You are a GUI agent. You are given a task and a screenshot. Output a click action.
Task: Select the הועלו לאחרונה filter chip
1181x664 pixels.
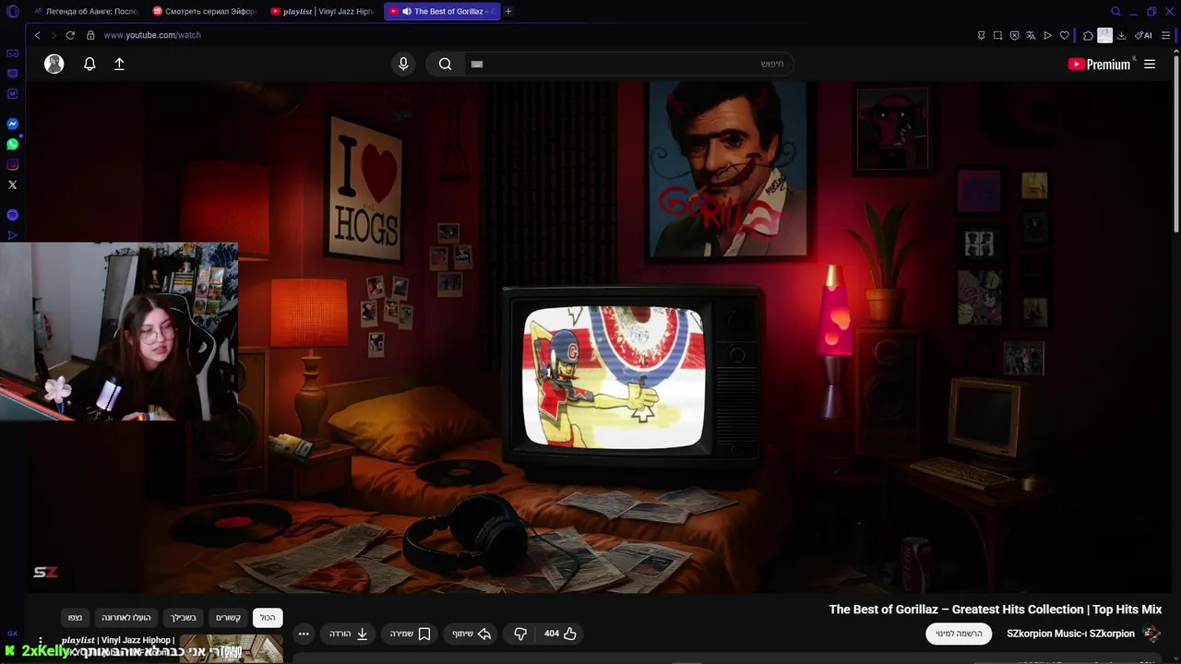tap(125, 617)
